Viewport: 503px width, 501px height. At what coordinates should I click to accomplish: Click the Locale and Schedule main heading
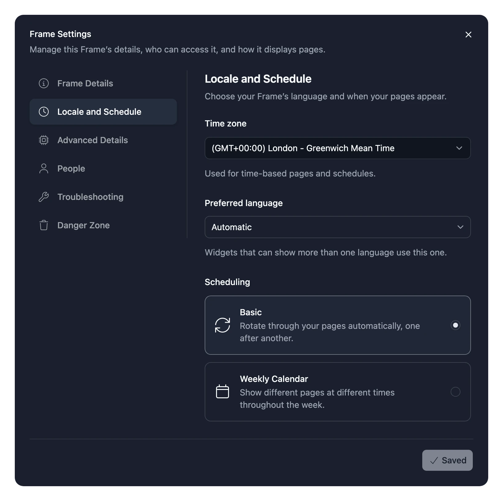pyautogui.click(x=258, y=79)
